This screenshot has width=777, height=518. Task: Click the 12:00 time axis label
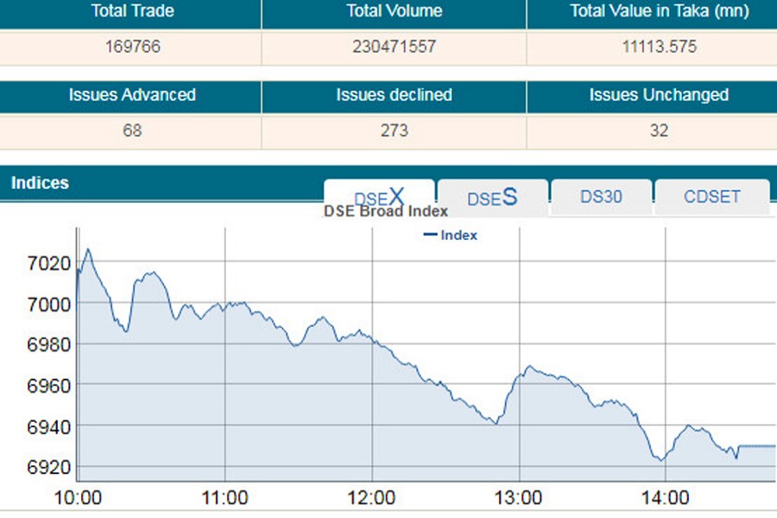pyautogui.click(x=372, y=498)
